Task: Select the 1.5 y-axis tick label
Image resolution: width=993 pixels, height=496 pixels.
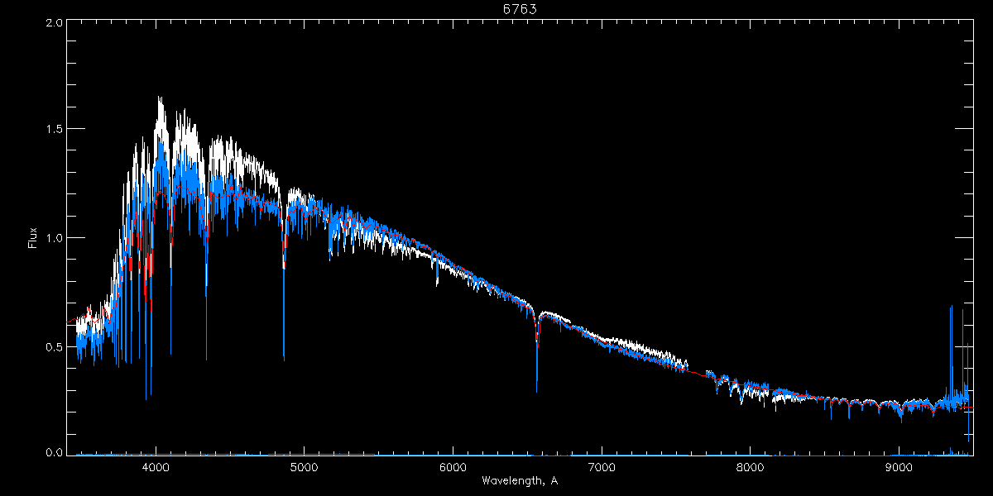Action: pos(55,130)
